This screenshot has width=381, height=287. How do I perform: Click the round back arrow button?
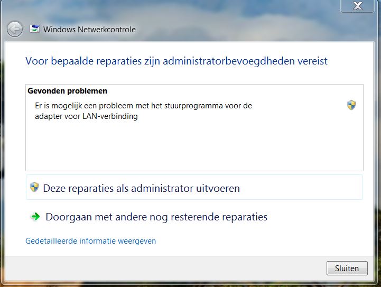[15, 29]
